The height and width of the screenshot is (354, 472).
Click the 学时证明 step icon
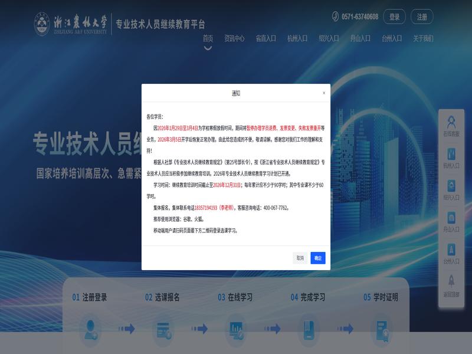(381, 327)
